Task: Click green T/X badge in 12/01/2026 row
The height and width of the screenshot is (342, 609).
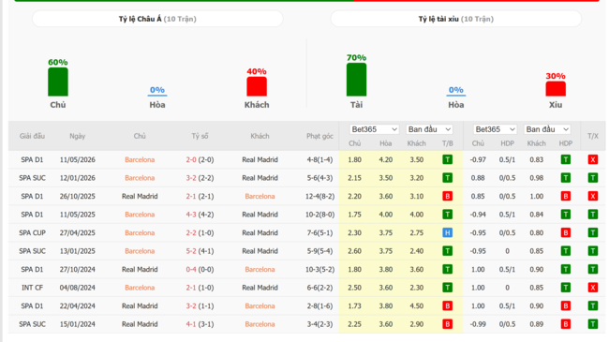Action: 593,178
